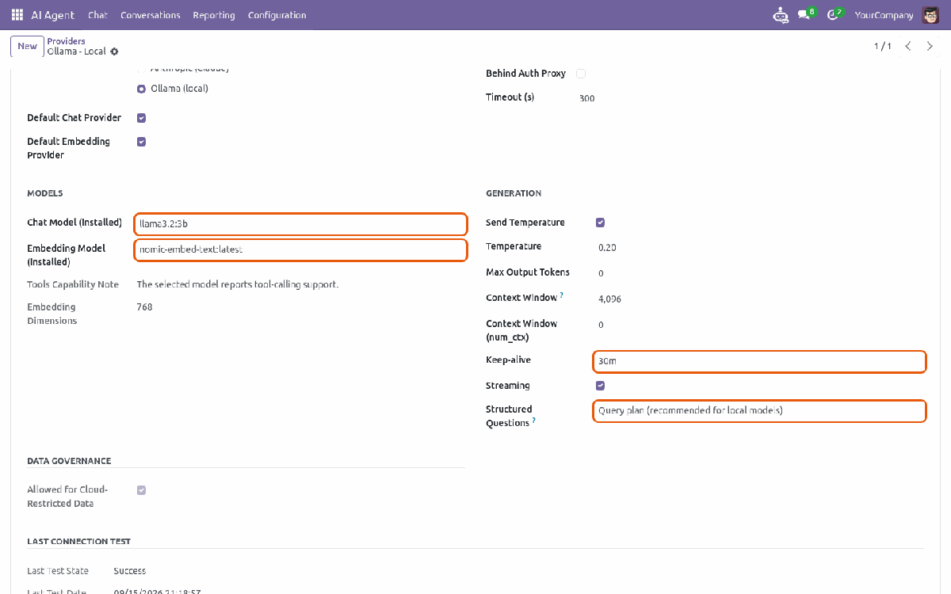
Task: Open the messages icon with badge 8
Action: [806, 14]
